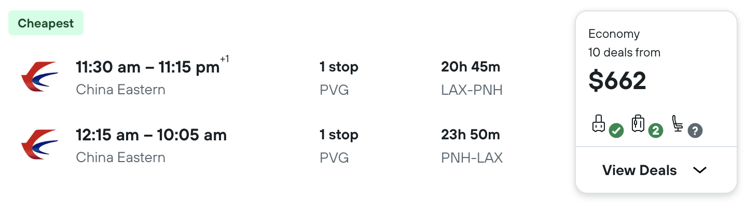746x202 pixels.
Task: Expand the View Deals chevron arrow
Action: [700, 170]
